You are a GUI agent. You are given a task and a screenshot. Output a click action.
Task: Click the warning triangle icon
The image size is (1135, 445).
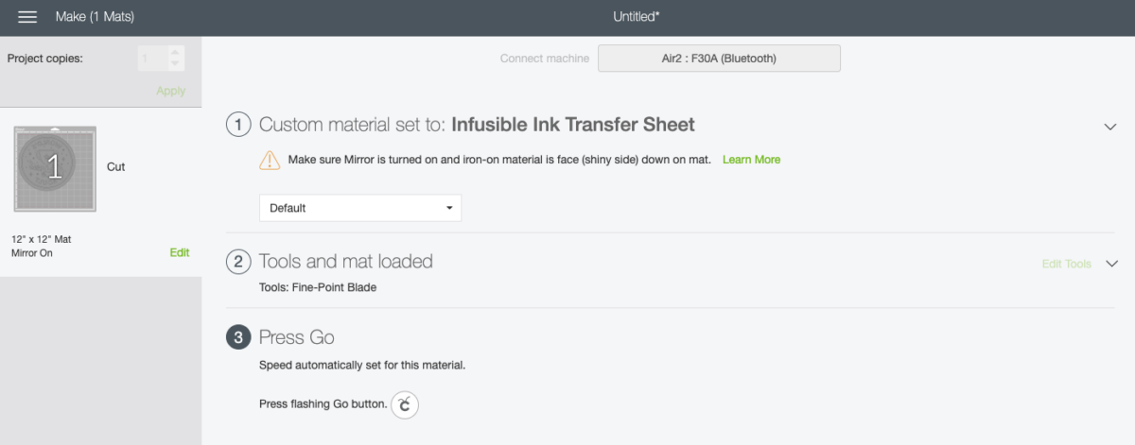click(270, 160)
